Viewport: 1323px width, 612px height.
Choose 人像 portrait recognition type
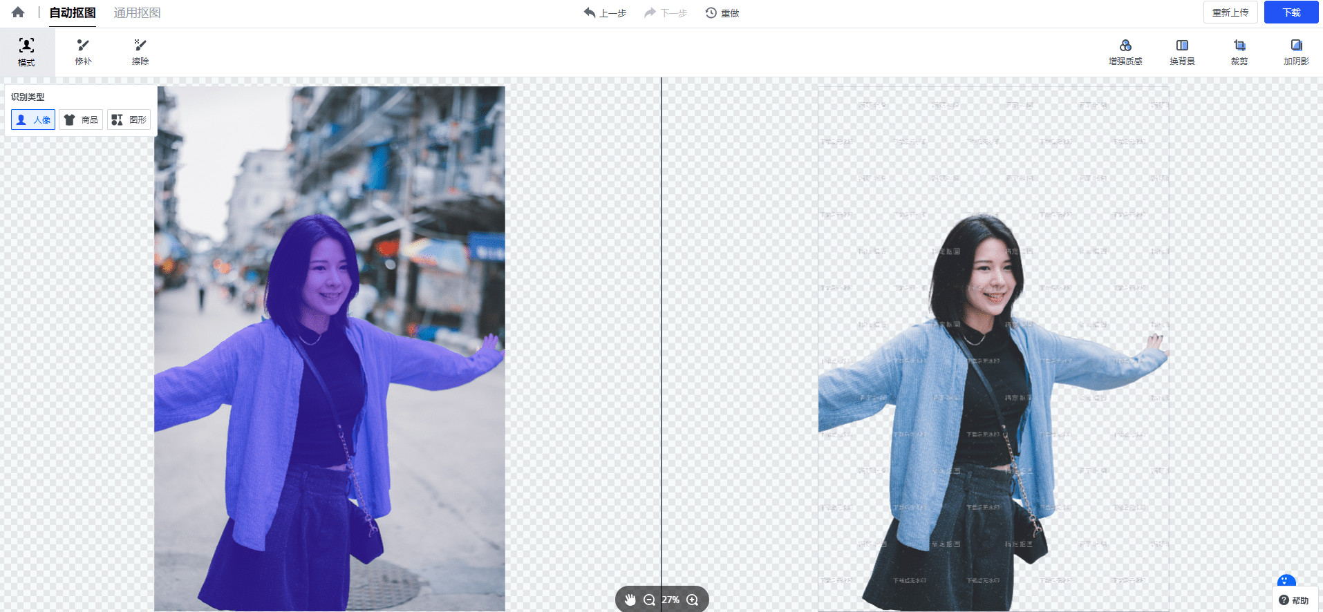click(33, 119)
